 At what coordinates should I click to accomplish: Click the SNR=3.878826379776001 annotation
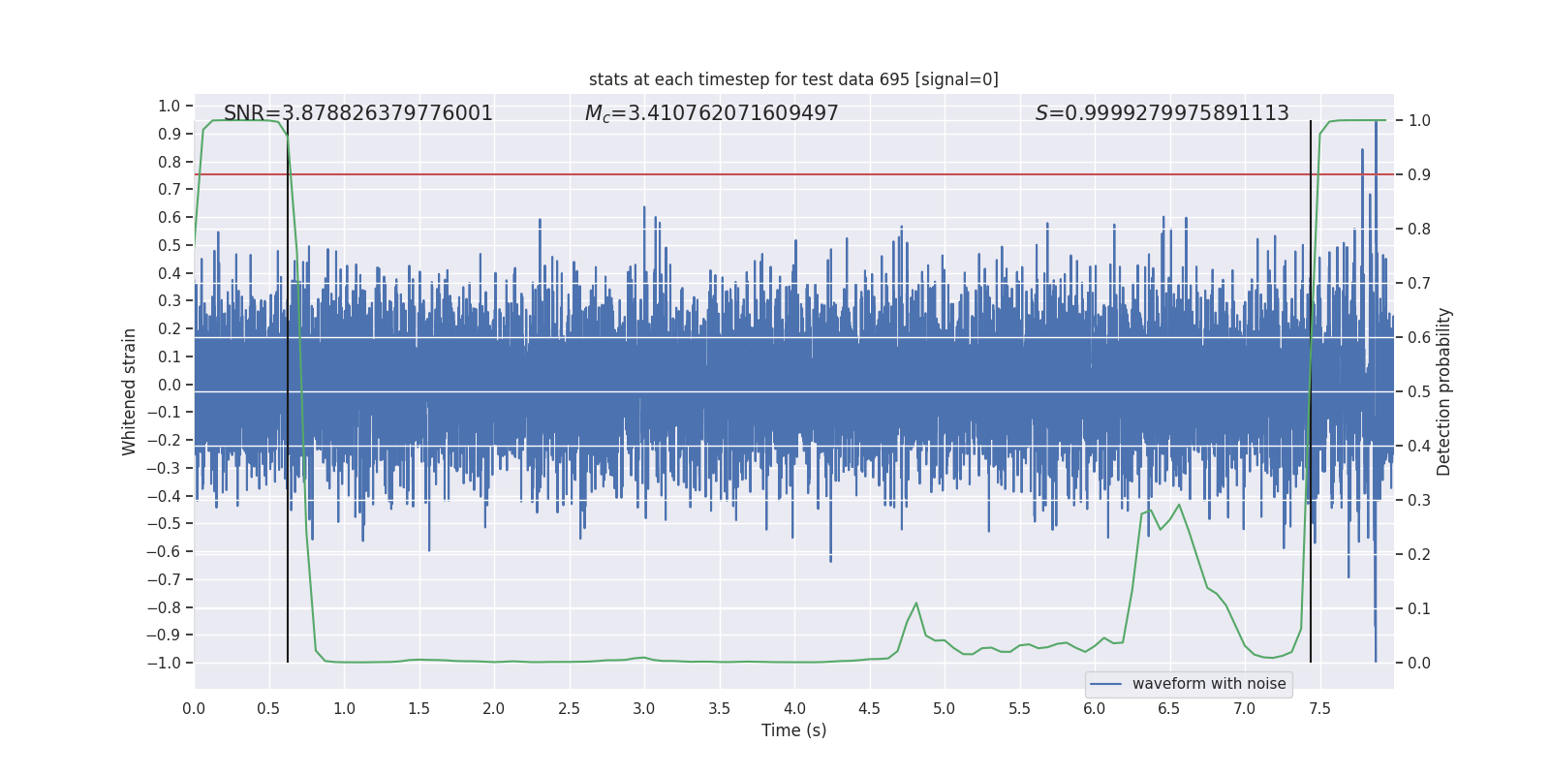tap(358, 113)
